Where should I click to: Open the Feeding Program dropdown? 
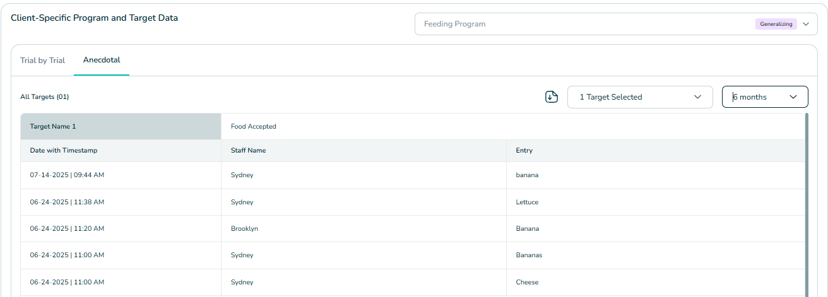(x=616, y=24)
